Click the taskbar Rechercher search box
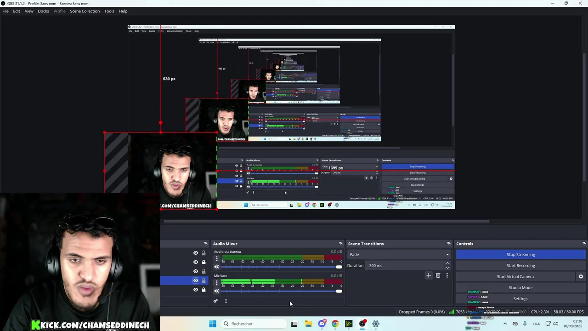The image size is (588, 331). (254, 324)
